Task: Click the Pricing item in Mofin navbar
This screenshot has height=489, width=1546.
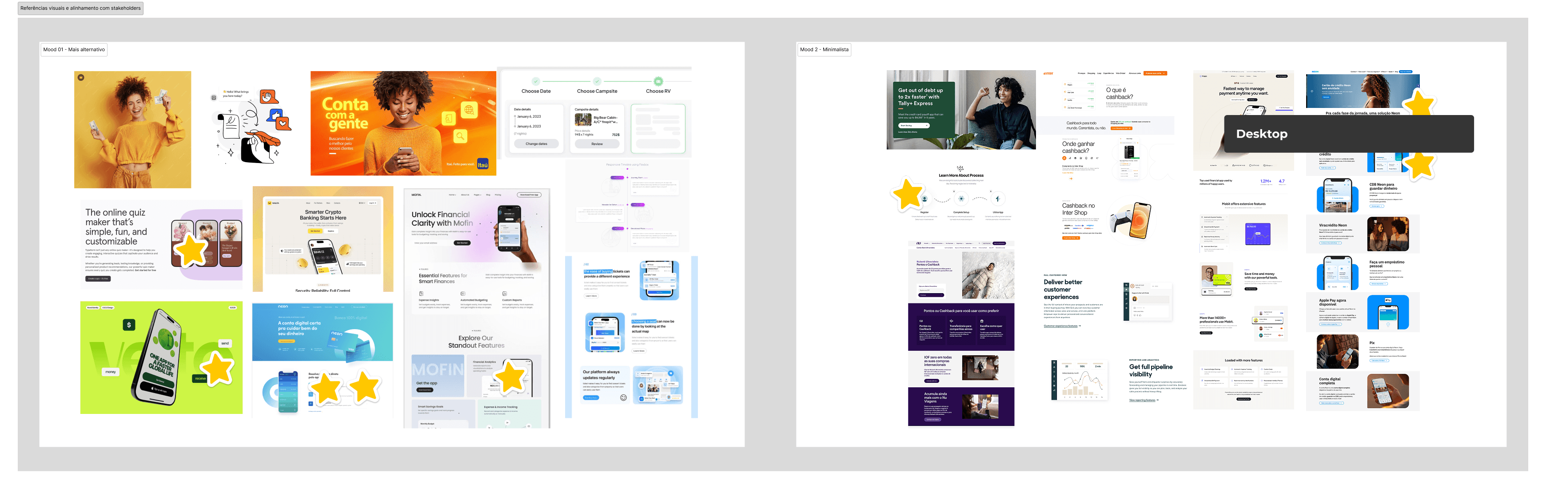Action: point(498,195)
